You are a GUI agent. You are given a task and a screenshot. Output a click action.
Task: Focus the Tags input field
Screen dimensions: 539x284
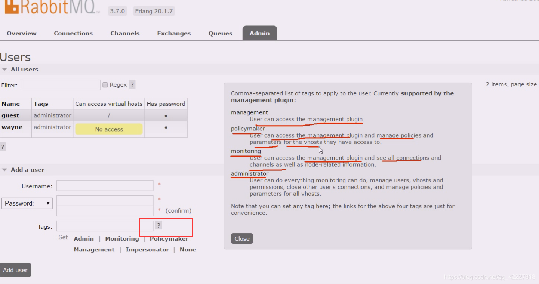pyautogui.click(x=105, y=226)
